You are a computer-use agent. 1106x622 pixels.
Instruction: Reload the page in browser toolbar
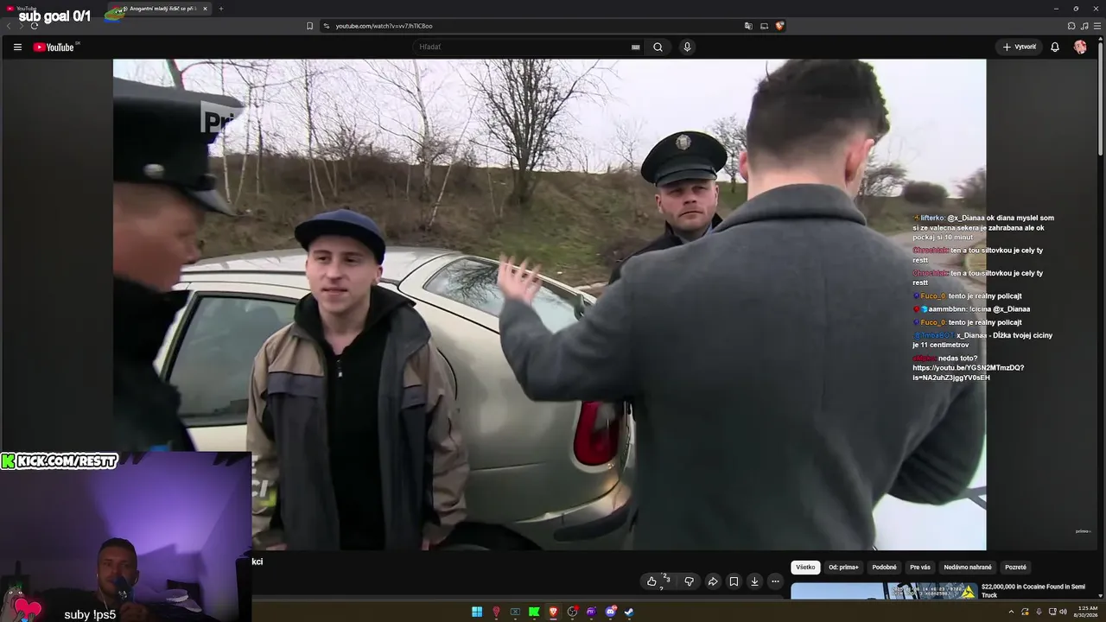click(35, 26)
